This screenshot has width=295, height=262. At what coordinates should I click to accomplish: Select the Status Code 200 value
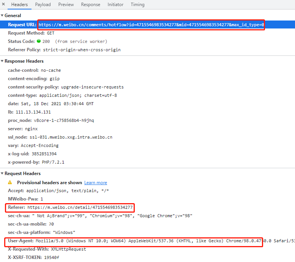point(46,41)
